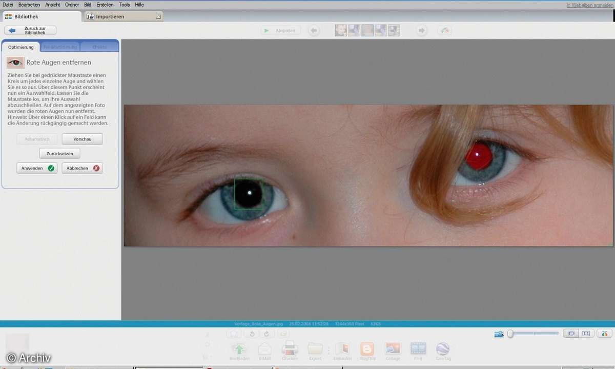Click the Drucken printer icon
The width and height of the screenshot is (615, 369).
290,349
